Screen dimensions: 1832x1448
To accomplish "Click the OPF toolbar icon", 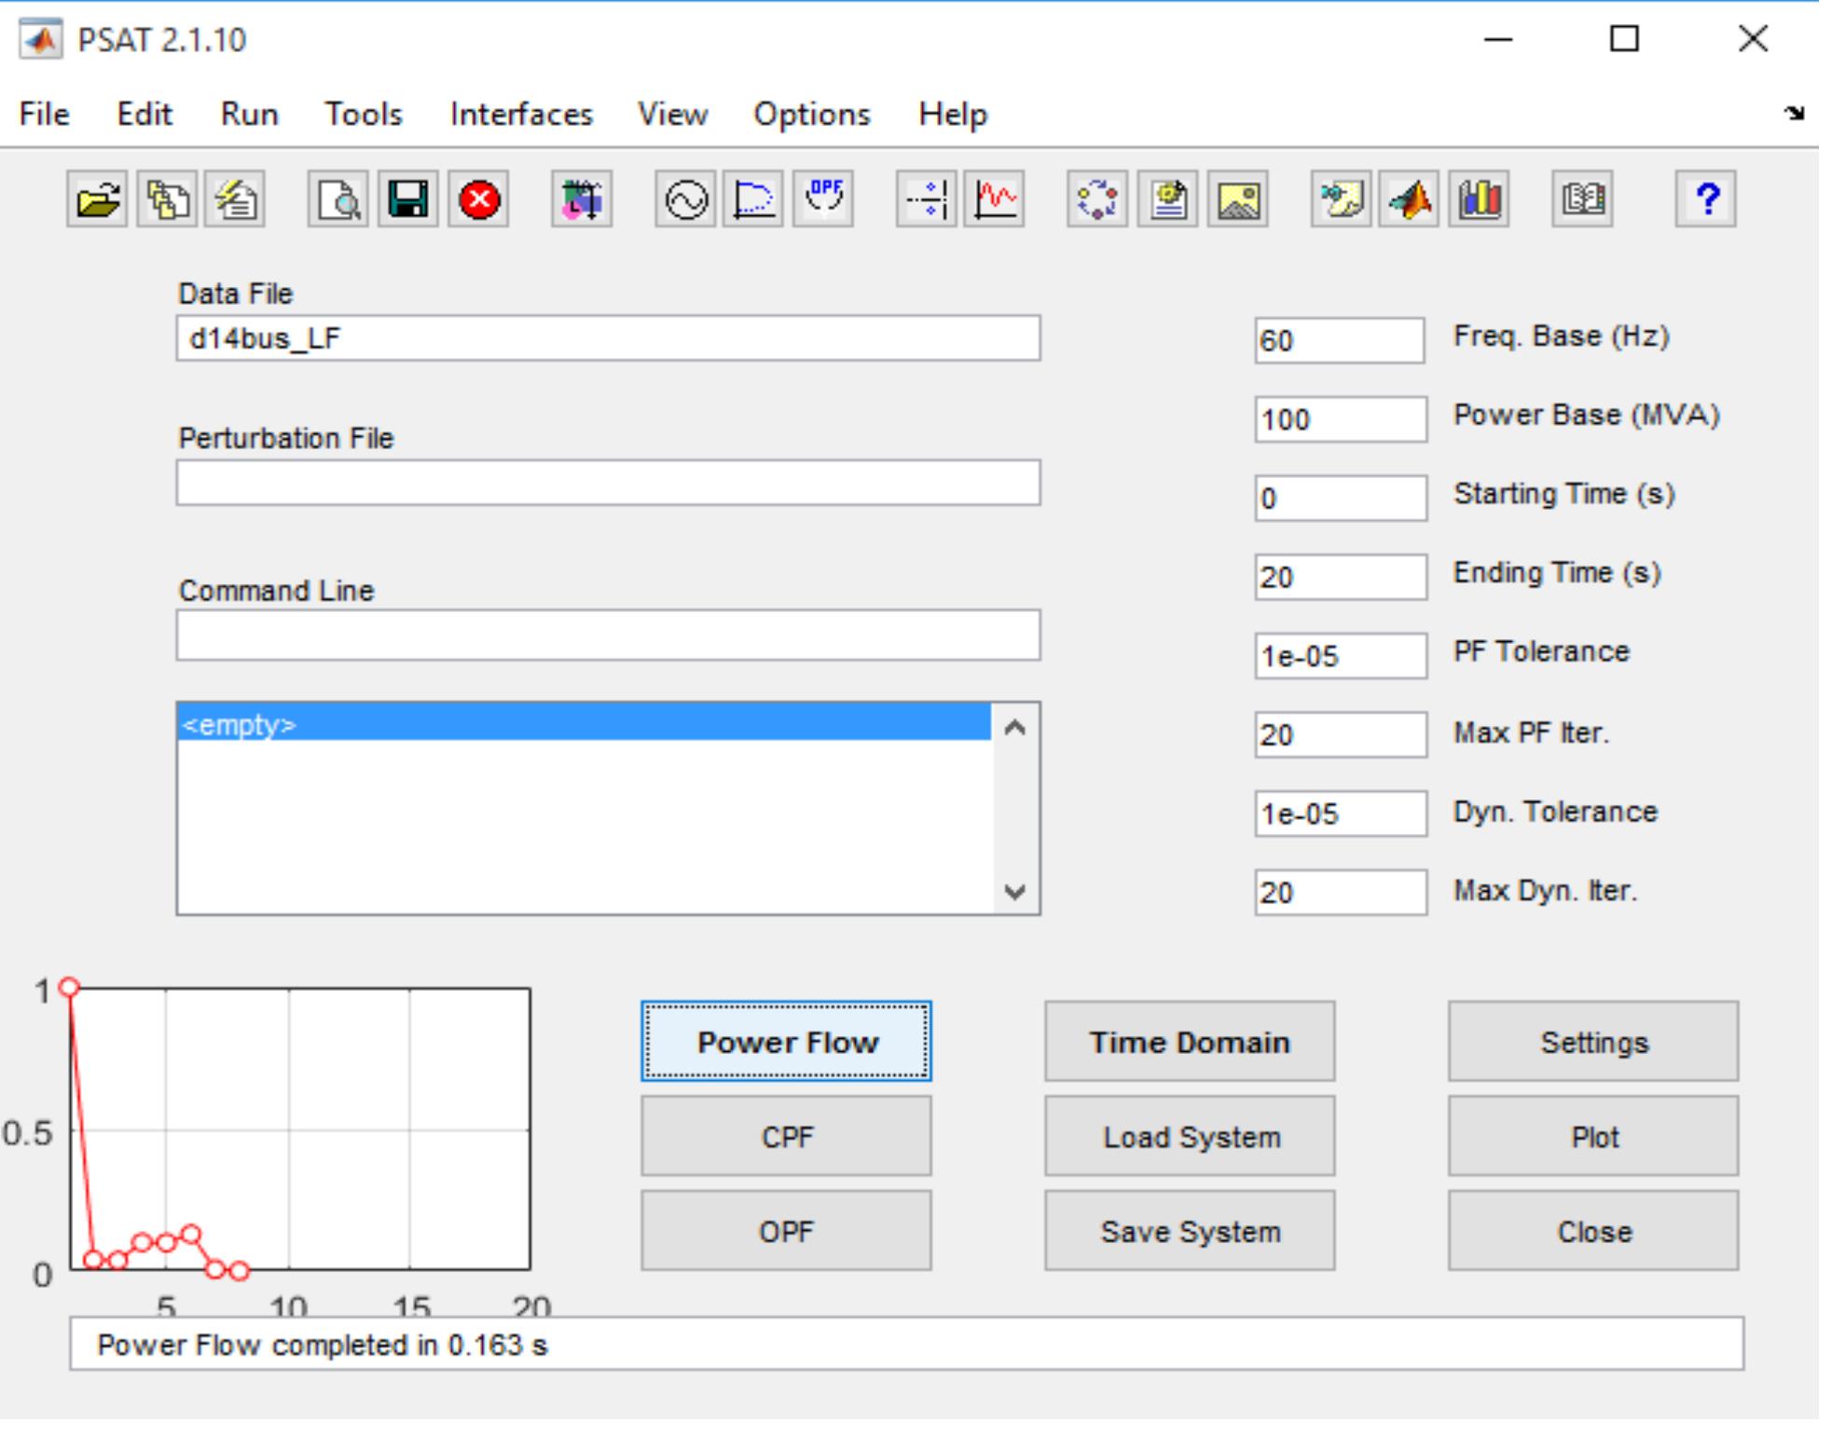I will (x=823, y=199).
